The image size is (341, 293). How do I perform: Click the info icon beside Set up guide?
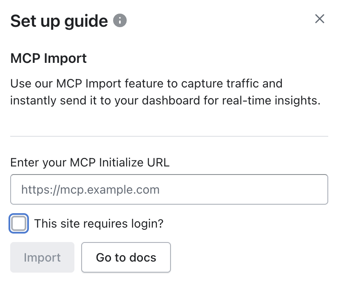[120, 20]
